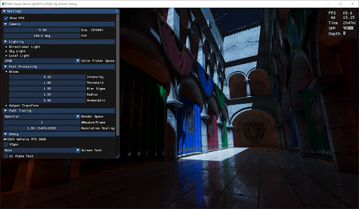The width and height of the screenshot is (359, 209).
Task: Collapse the Bloom subsection arrow
Action: pyautogui.click(x=6, y=72)
